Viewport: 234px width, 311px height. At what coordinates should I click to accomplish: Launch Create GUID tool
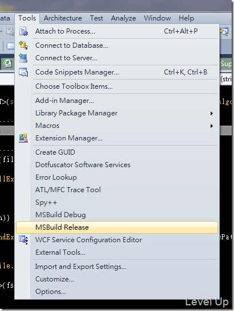[x=117, y=152]
